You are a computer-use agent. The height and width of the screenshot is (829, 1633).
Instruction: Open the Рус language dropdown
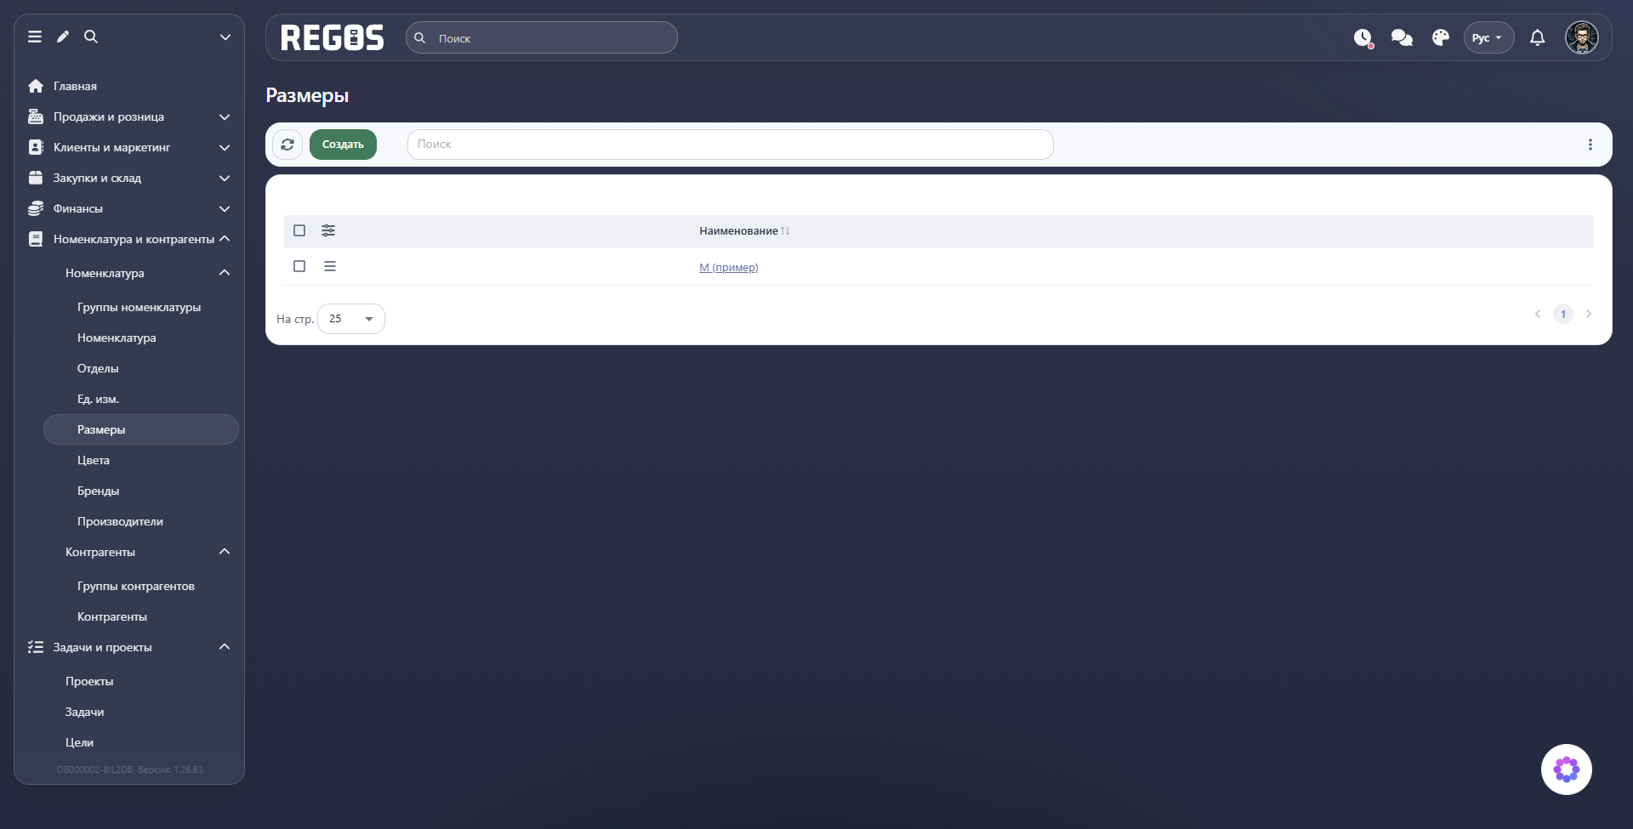[1488, 37]
